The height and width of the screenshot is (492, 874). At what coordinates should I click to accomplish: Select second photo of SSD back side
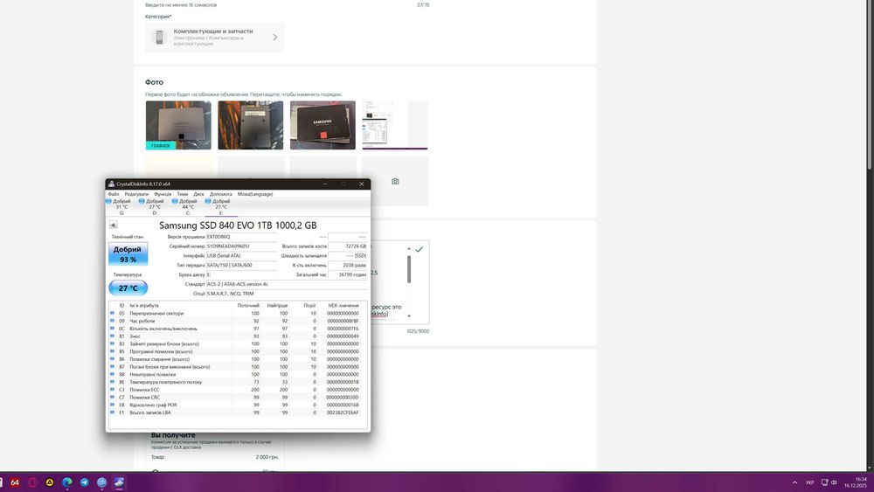click(x=250, y=125)
